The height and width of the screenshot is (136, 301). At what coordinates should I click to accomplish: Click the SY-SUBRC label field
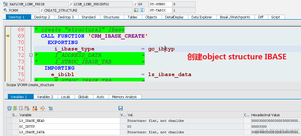(x=161, y=4)
